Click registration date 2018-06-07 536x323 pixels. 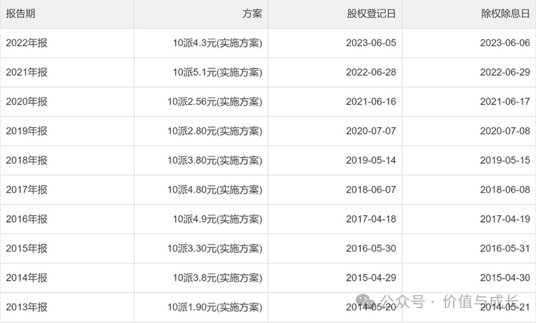pos(371,190)
